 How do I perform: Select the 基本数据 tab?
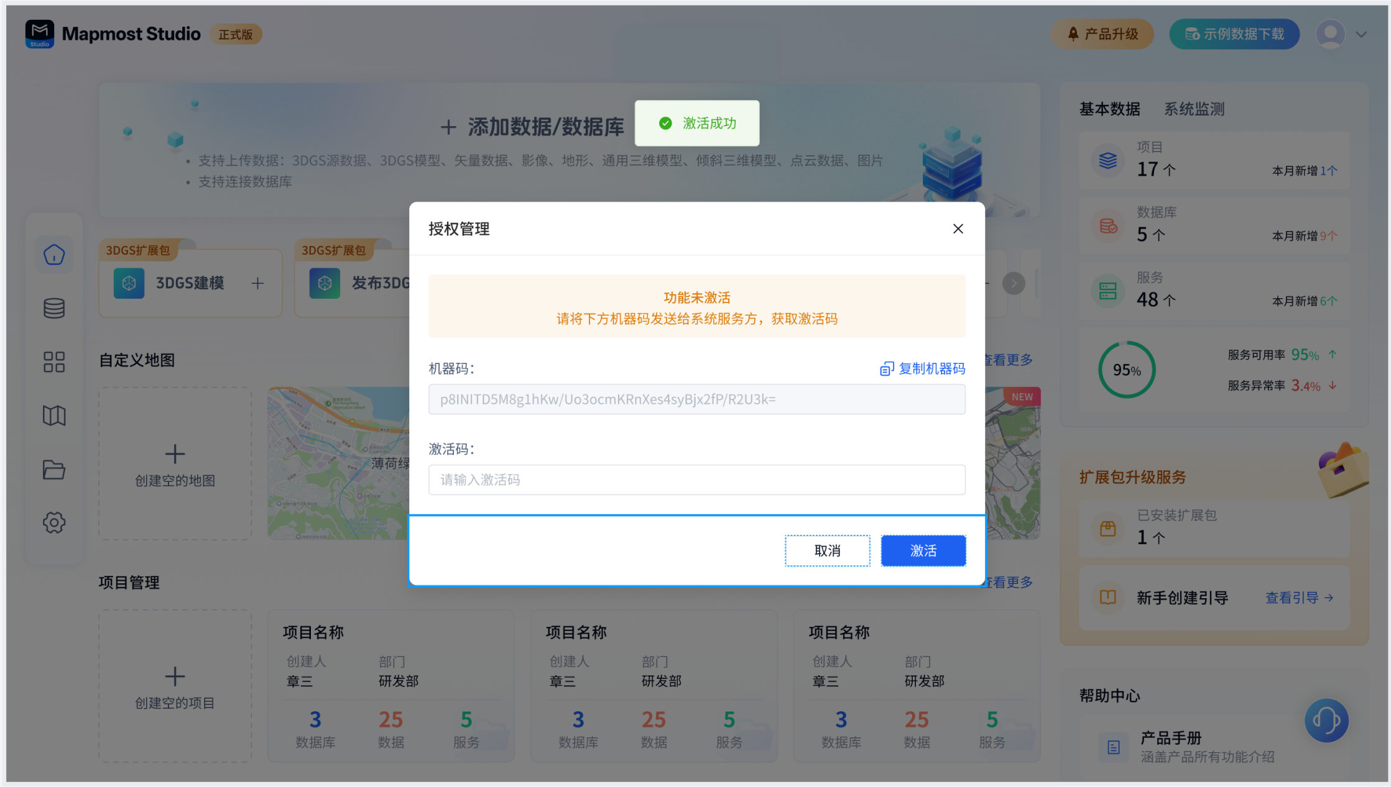point(1109,109)
